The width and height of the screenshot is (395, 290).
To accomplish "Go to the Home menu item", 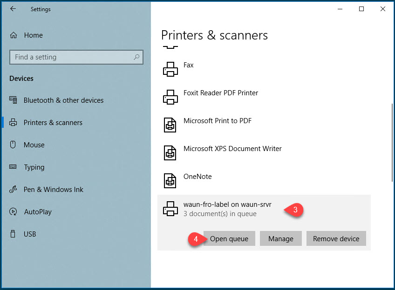I will coord(34,35).
